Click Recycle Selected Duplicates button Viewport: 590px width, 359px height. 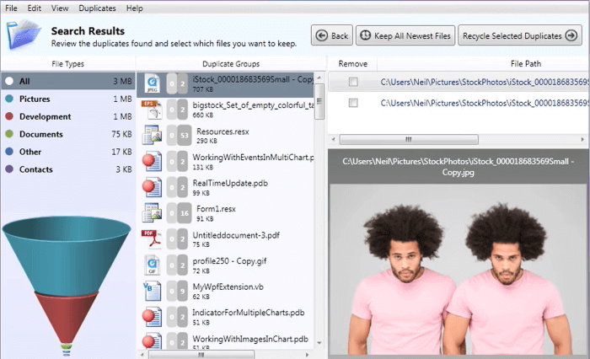click(x=520, y=35)
